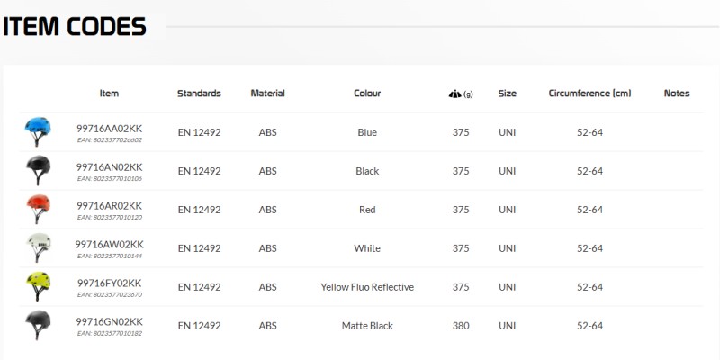This screenshot has width=720, height=360.
Task: Click UNI size in the Red row
Action: 507,210
